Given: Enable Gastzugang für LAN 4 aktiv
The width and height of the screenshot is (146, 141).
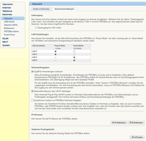Looking at the screenshot, I should click(36, 28).
